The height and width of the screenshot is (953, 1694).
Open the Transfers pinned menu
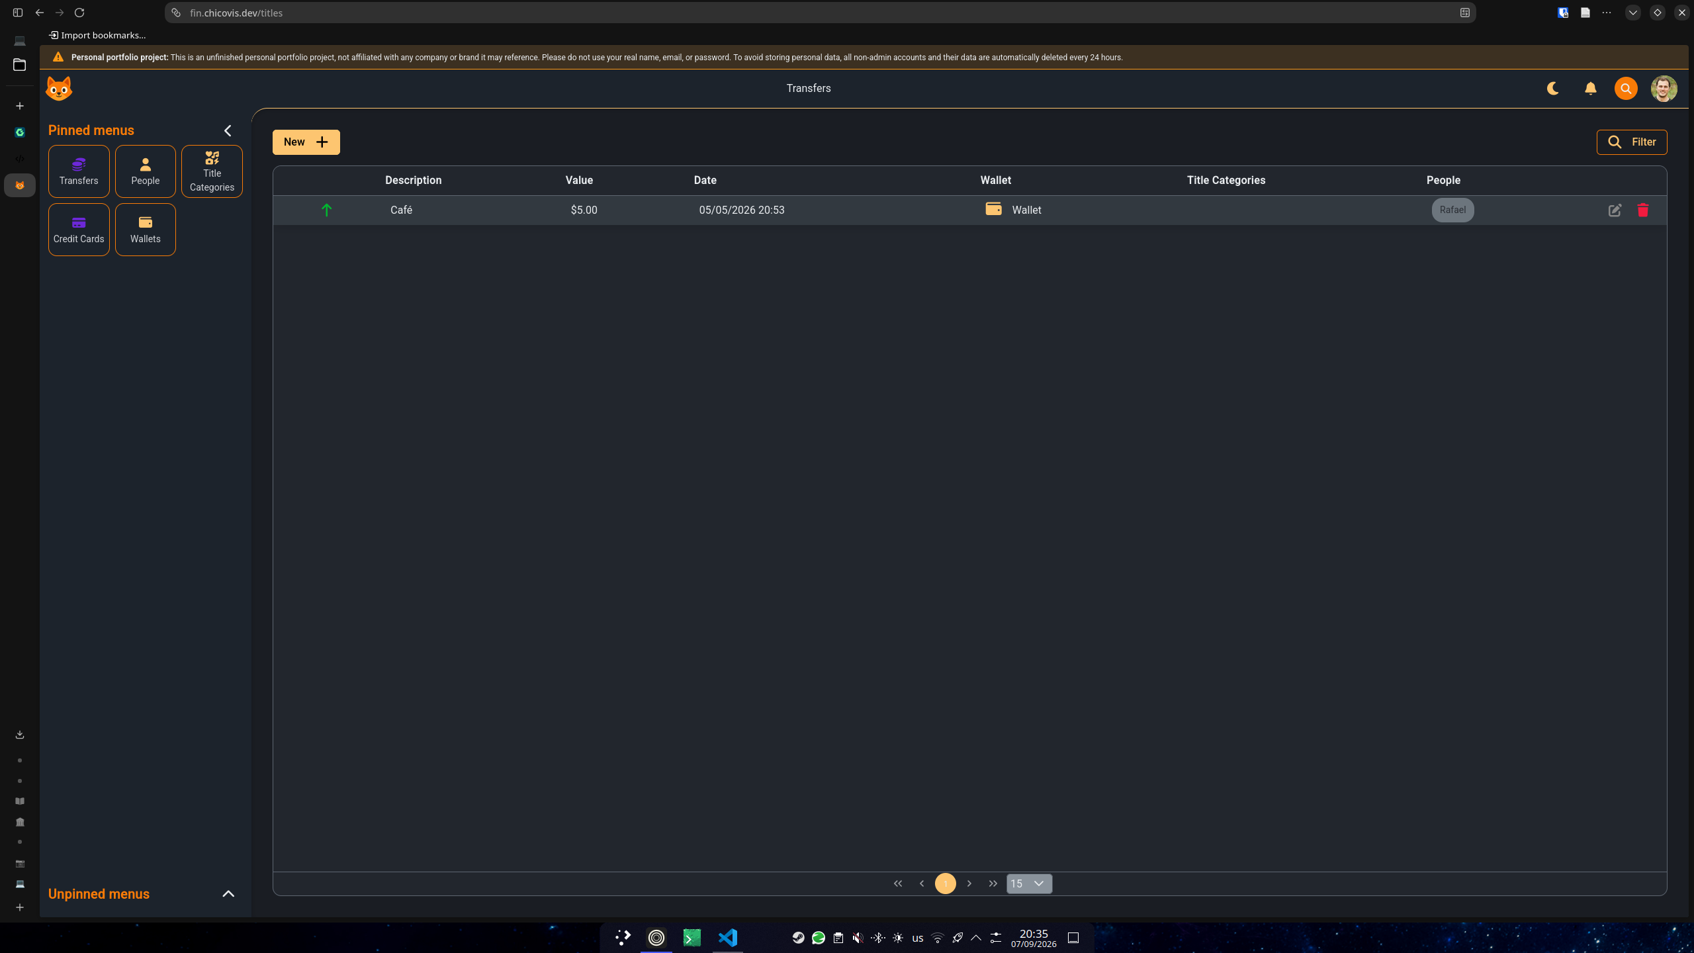click(x=79, y=171)
